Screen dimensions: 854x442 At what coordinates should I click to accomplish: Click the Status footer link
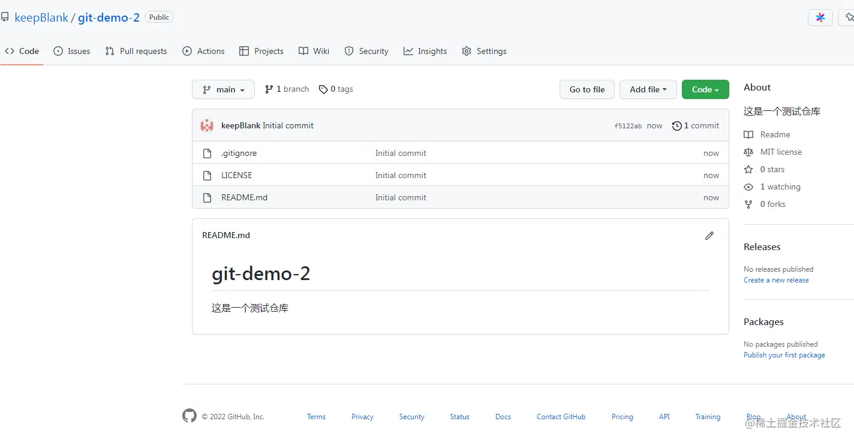(459, 417)
